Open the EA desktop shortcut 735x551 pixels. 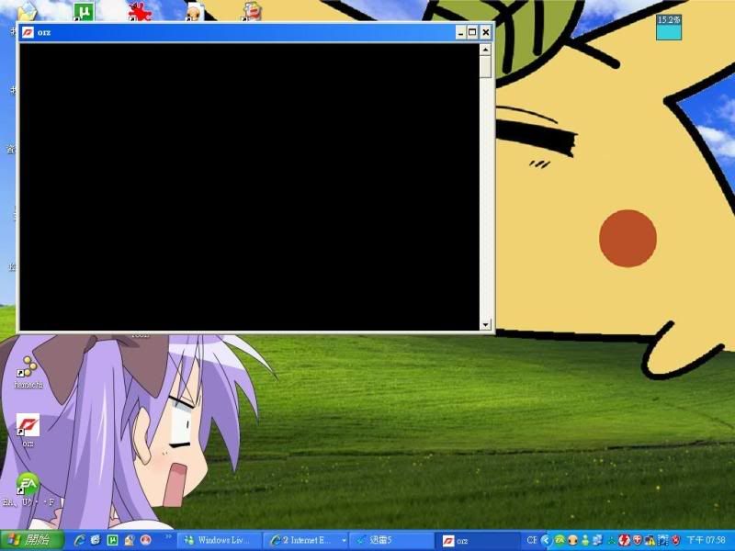tap(28, 484)
